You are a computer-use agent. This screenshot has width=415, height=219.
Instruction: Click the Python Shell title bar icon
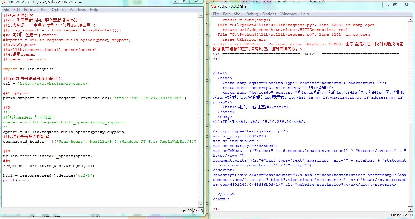pos(213,6)
